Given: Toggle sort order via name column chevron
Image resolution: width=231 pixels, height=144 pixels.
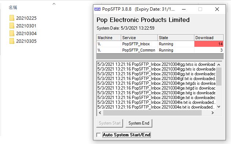Looking at the screenshot, I should click(54, 4).
